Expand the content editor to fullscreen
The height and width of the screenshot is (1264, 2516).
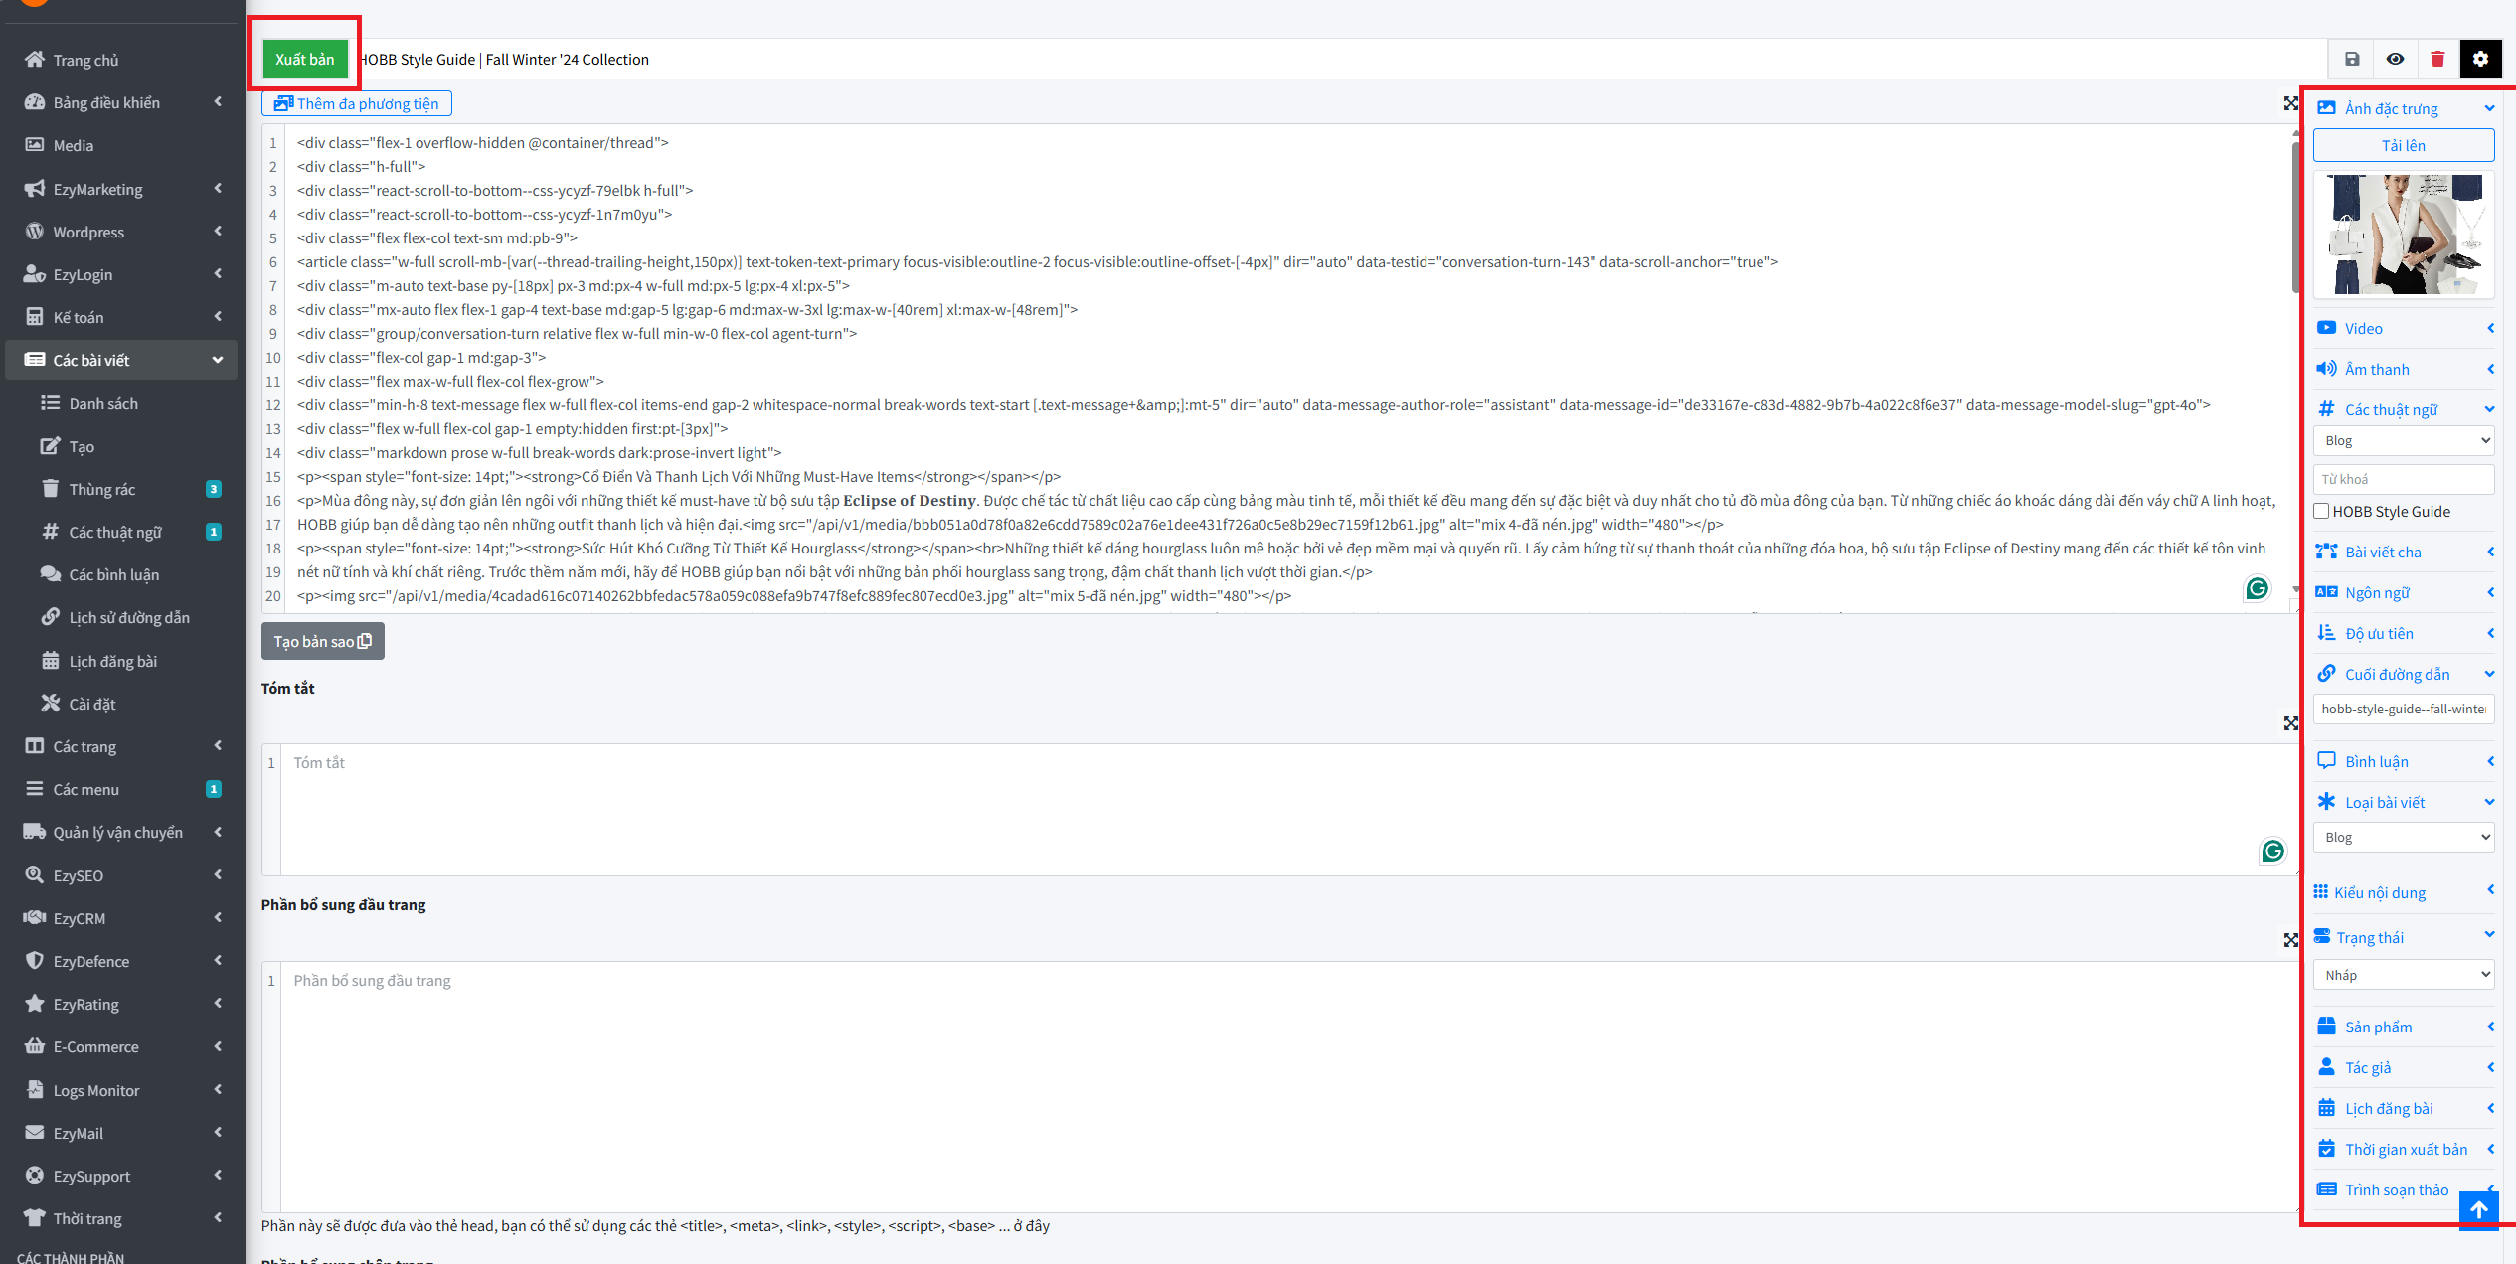(2290, 103)
